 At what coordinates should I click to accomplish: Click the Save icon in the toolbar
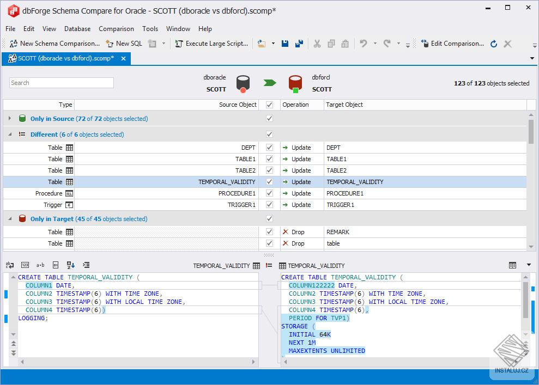tap(285, 44)
